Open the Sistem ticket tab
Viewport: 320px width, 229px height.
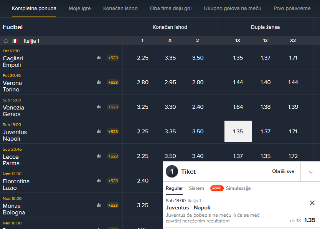coord(196,188)
